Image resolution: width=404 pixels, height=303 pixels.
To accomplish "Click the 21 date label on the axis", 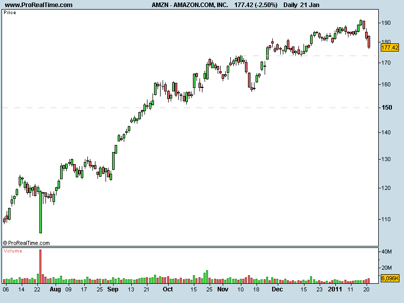I will [146, 289].
